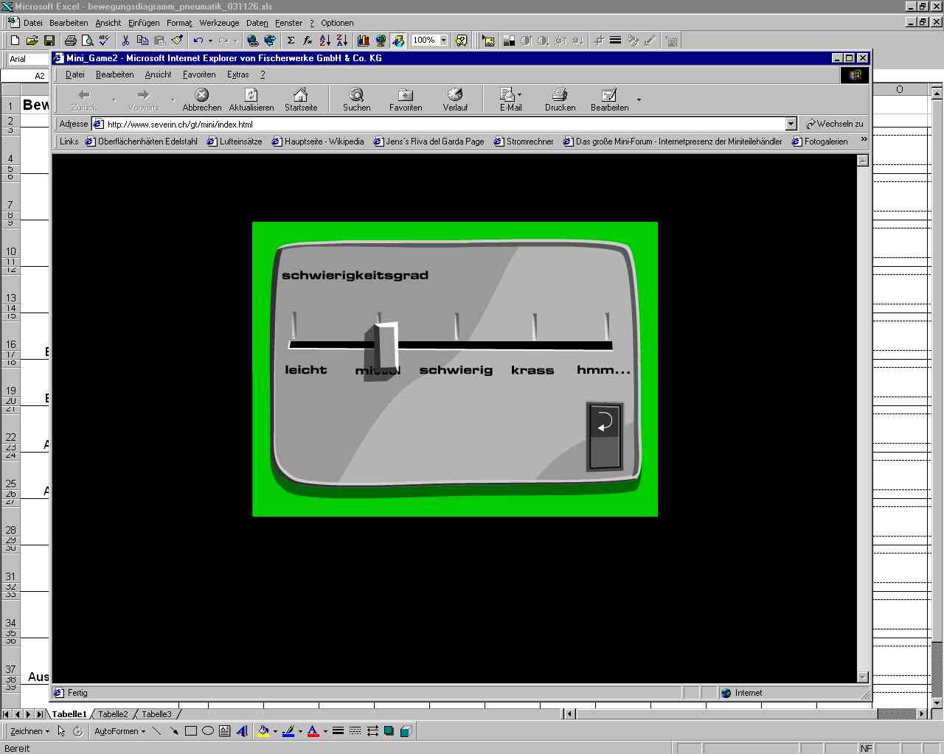Expand the Excel zoom 100% dropdown
This screenshot has height=754, width=944.
[444, 41]
